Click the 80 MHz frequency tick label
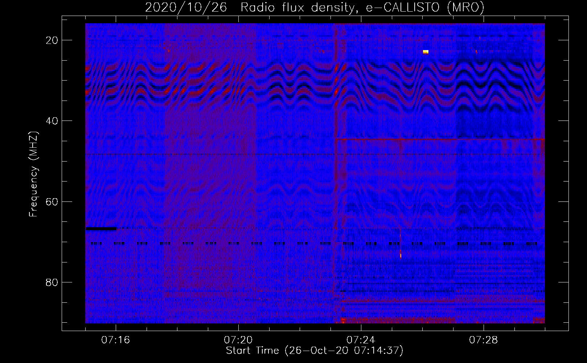Image resolution: width=587 pixels, height=363 pixels. click(x=52, y=282)
